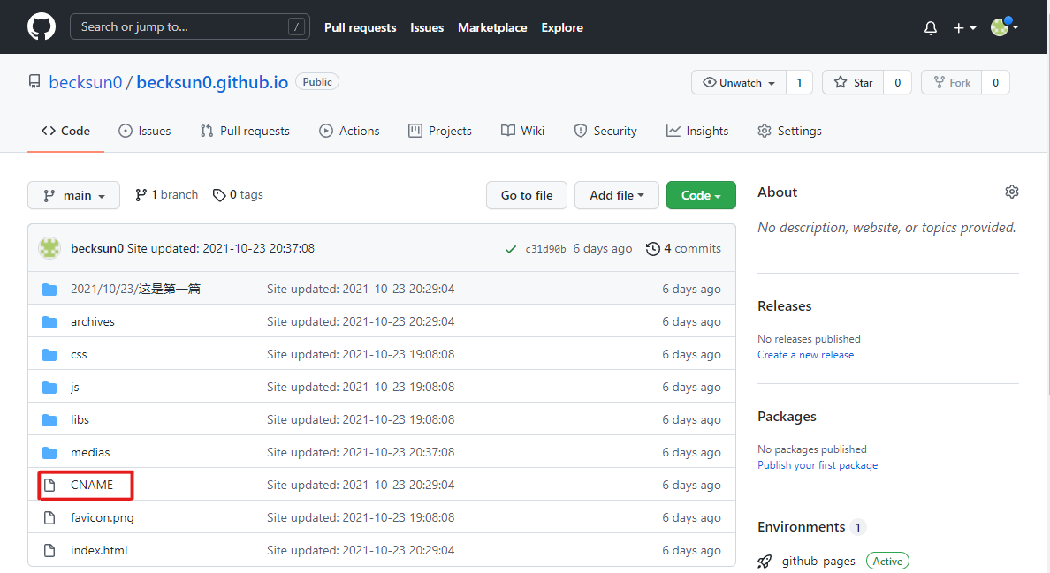Expand the main branch selector
The image size is (1050, 573).
[x=73, y=195]
